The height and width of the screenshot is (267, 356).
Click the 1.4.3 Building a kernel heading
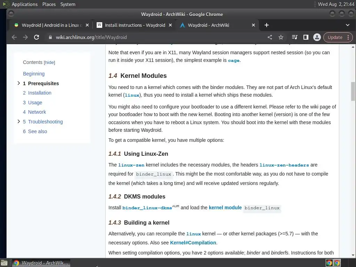pyautogui.click(x=139, y=222)
